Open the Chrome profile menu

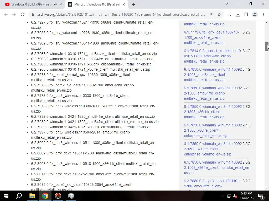coord(255,15)
